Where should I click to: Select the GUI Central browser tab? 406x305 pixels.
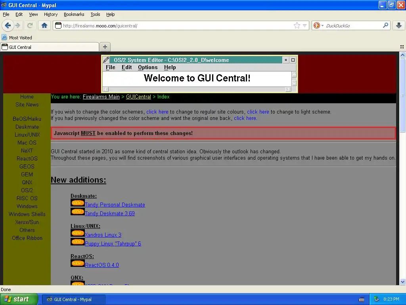pyautogui.click(x=50, y=47)
